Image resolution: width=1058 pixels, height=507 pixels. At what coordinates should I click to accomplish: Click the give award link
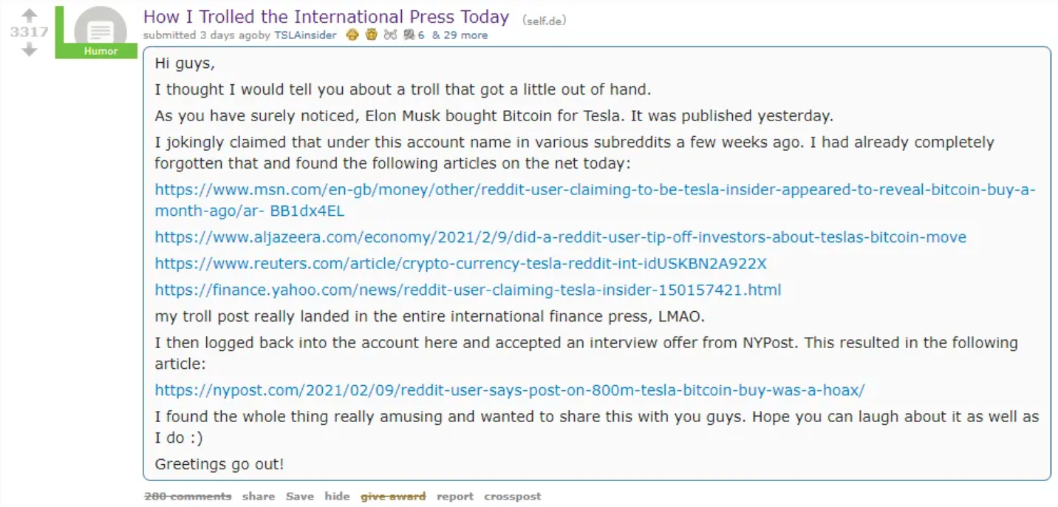[x=393, y=497]
